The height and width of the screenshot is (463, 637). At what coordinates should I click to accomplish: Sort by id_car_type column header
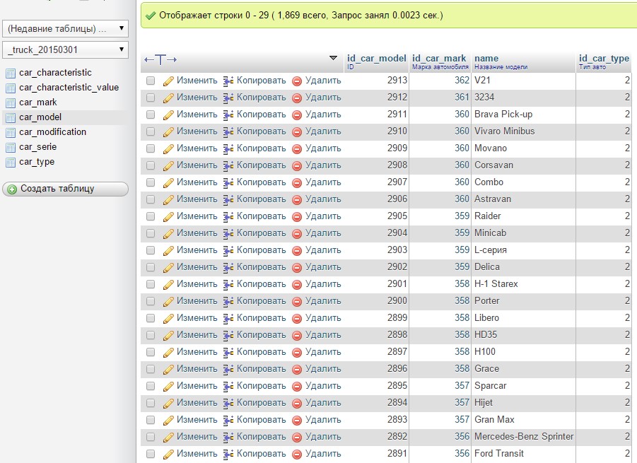pos(604,58)
